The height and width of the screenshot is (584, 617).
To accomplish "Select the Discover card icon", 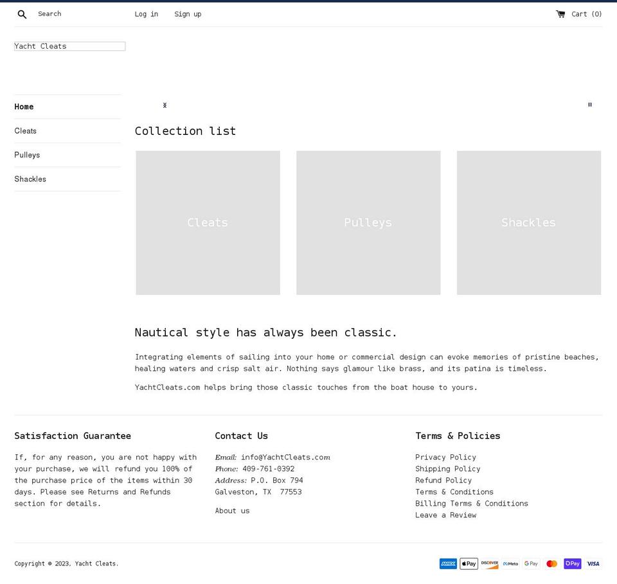I will tap(489, 563).
